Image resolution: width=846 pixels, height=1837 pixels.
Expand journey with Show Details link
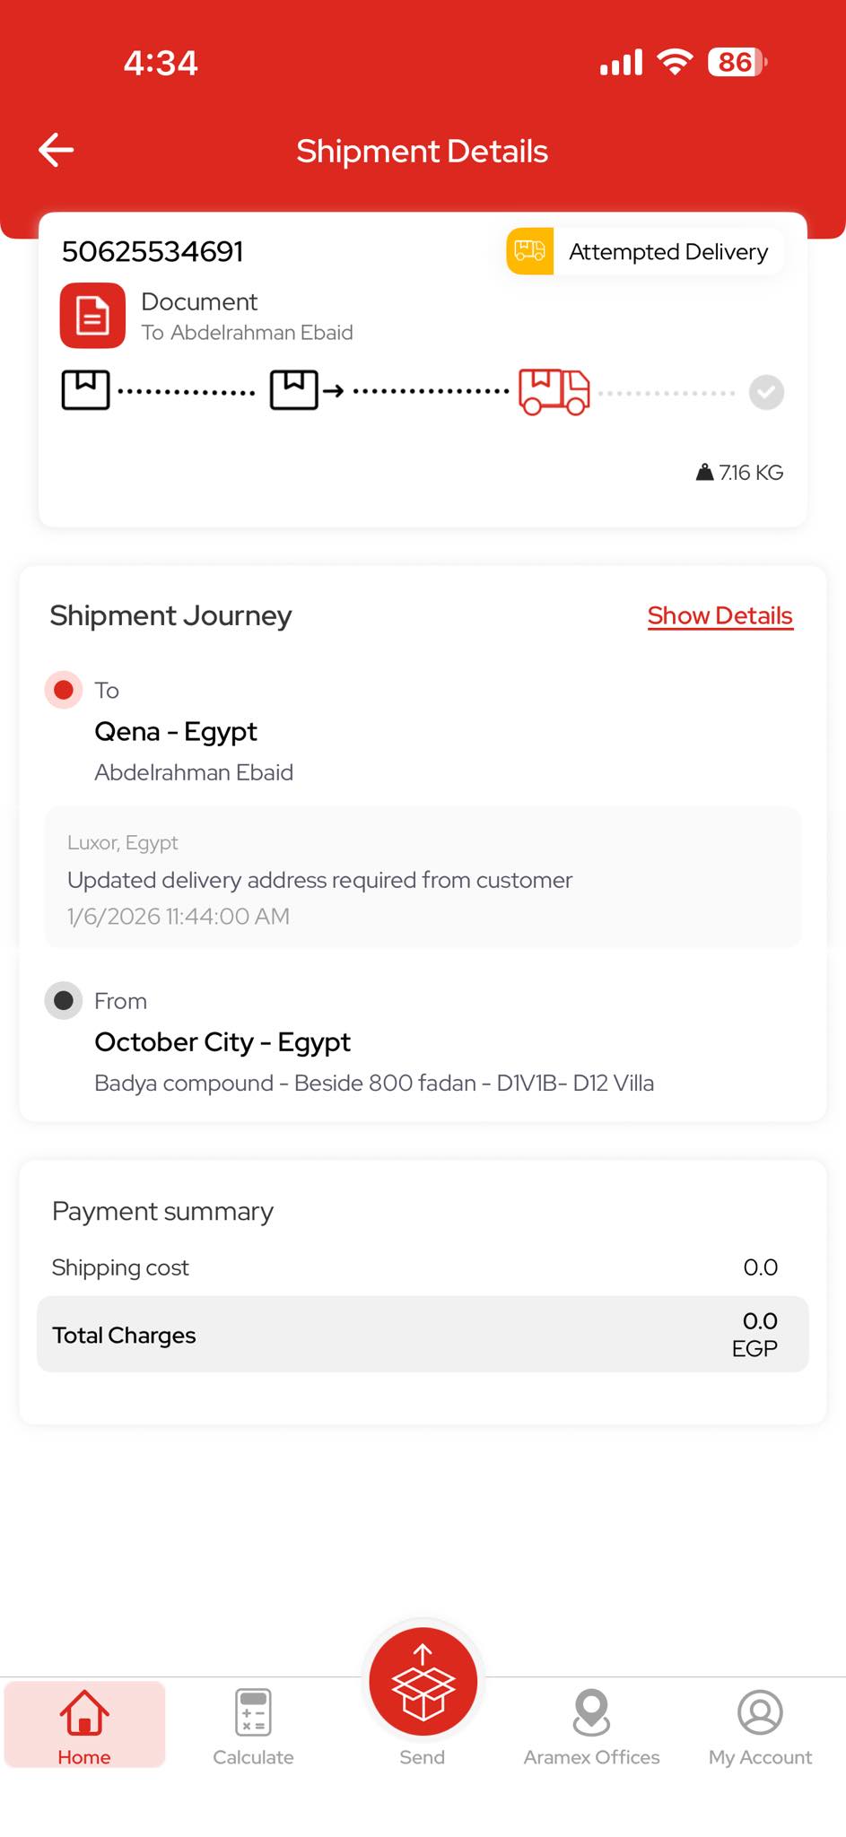point(720,616)
